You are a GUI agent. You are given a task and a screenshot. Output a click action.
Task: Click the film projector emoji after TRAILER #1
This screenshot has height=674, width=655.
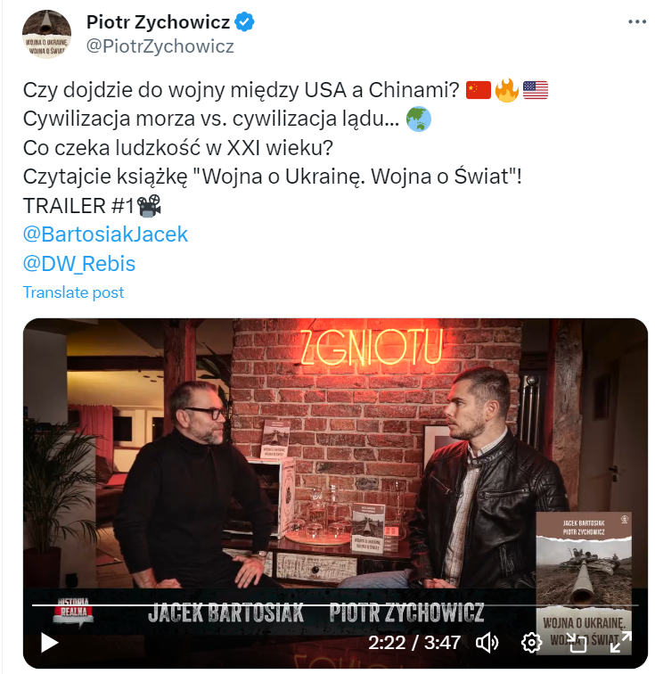tap(149, 205)
